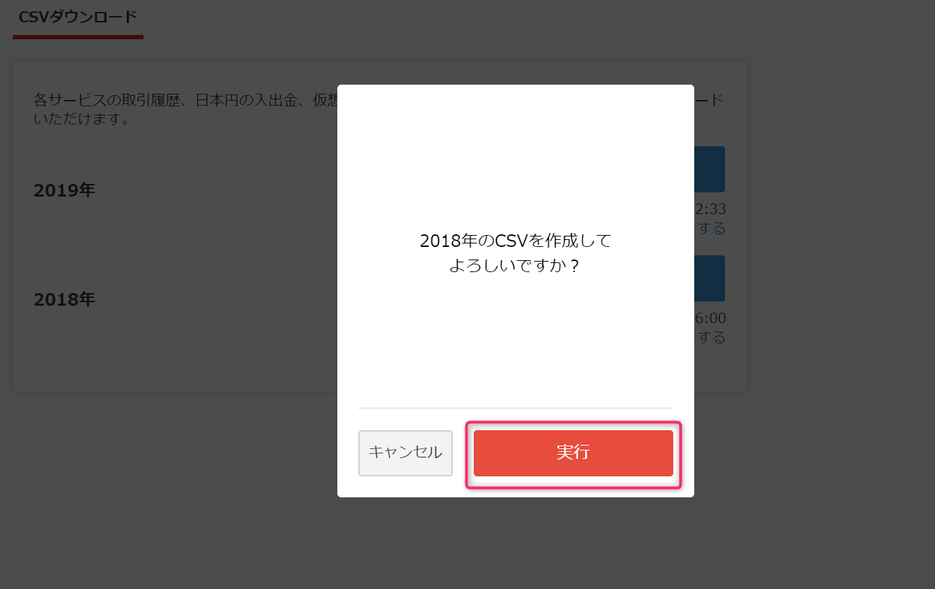935x589 pixels.
Task: Click the 2:33 timestamp in the 2019年 row
Action: coord(710,209)
